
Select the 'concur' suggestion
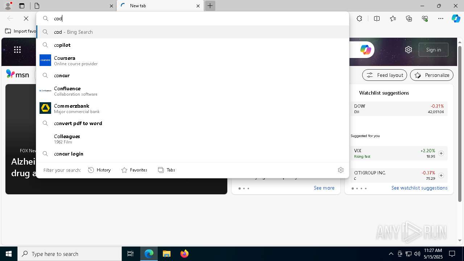(x=192, y=75)
